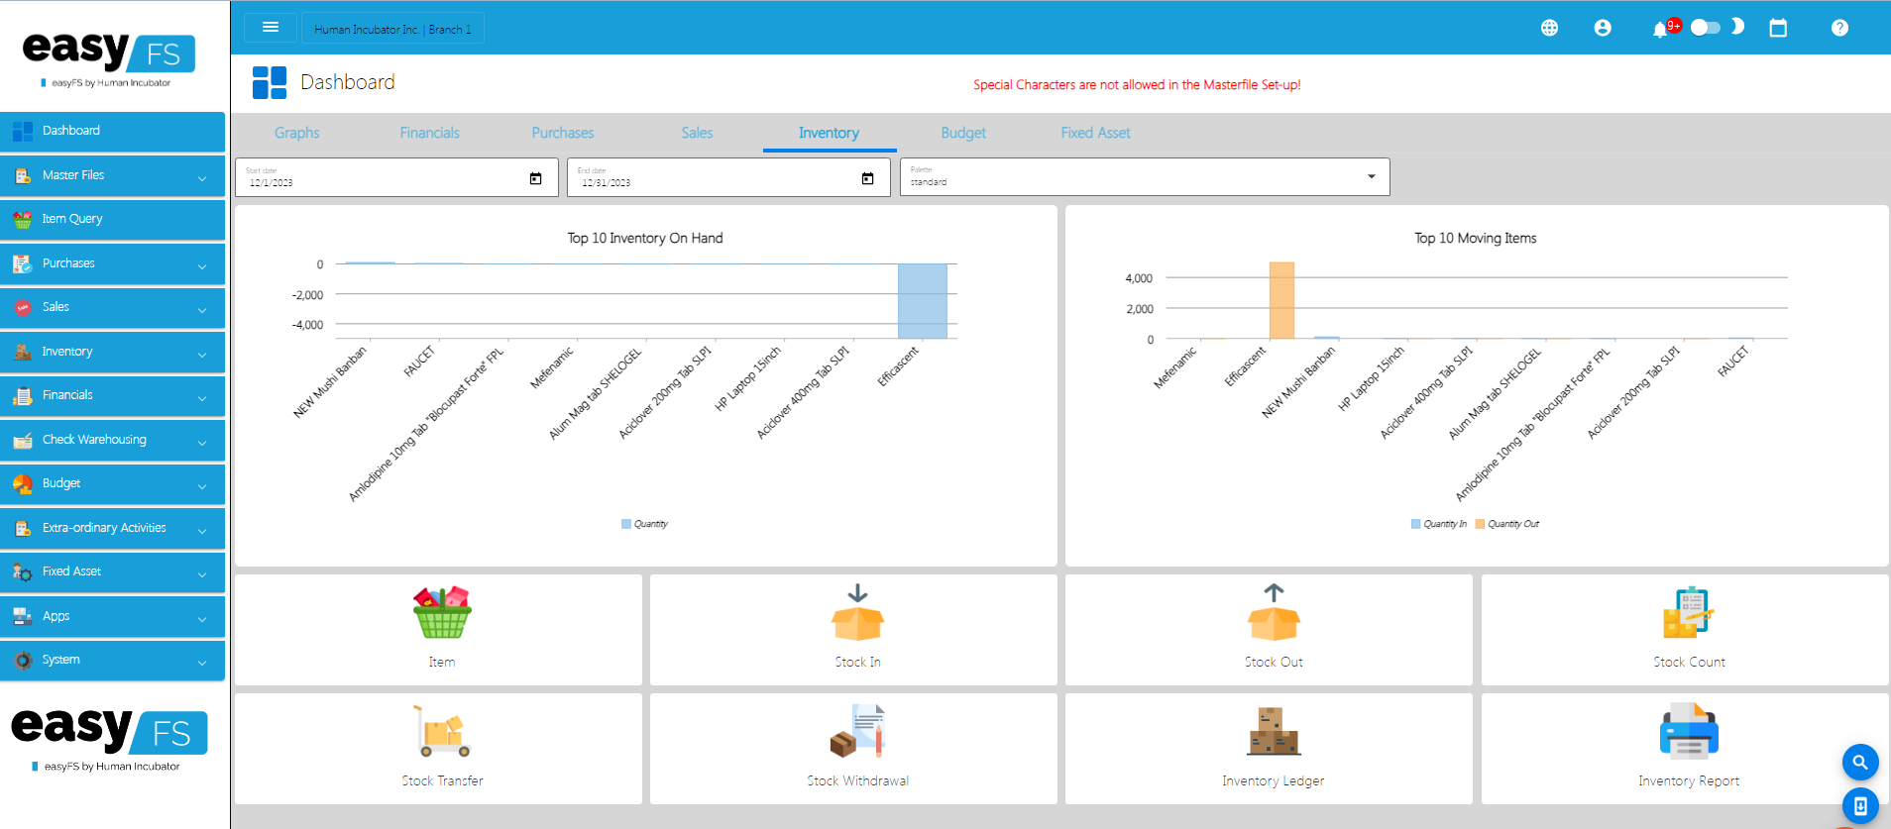Image resolution: width=1891 pixels, height=829 pixels.
Task: Open the Inventory Report printer icon
Action: (x=1688, y=732)
